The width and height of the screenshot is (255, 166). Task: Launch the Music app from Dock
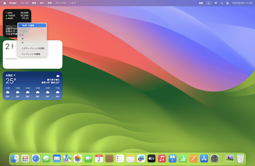coord(162,159)
